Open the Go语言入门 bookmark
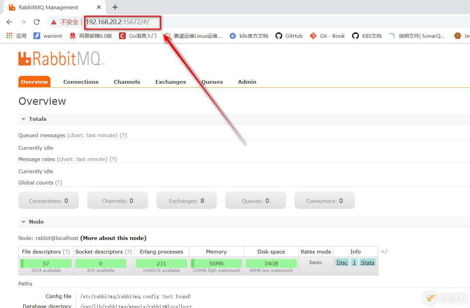 point(138,36)
